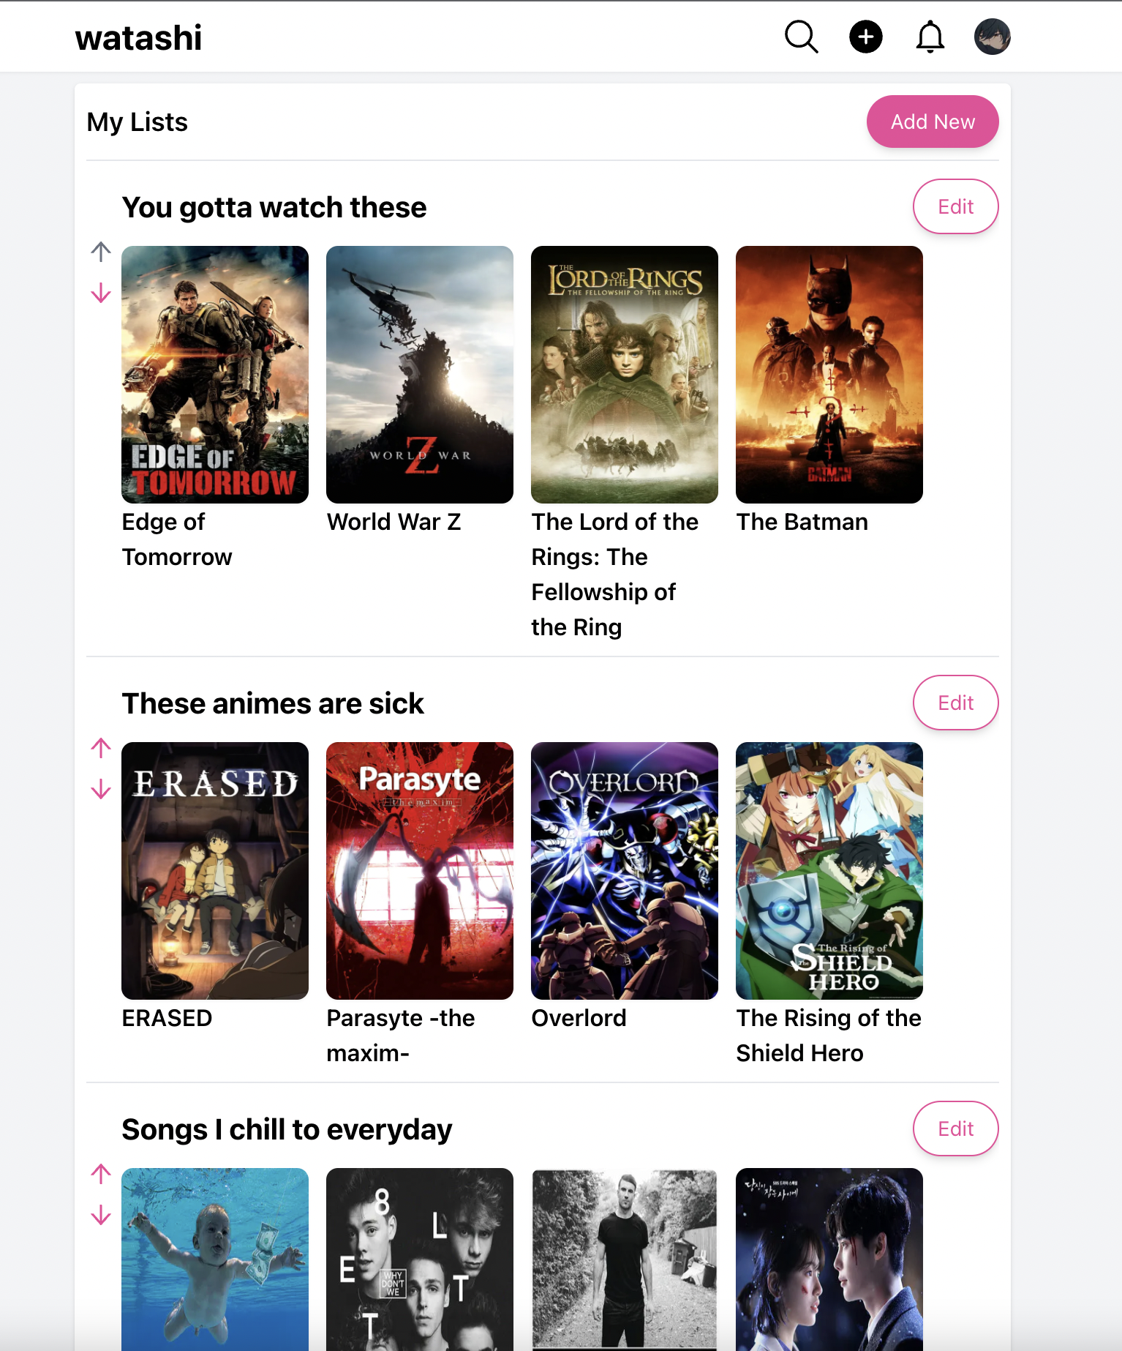Viewport: 1122px width, 1351px height.
Task: Move 'You gotta watch these' list down
Action: click(x=101, y=293)
